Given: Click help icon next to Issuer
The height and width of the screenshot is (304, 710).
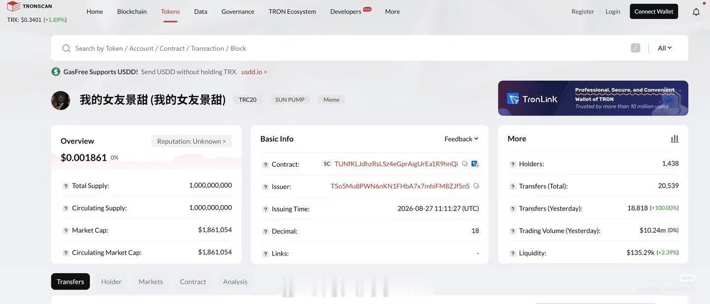Looking at the screenshot, I should point(265,187).
